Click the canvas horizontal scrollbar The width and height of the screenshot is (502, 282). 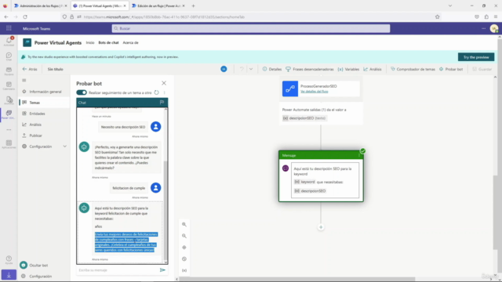(296, 279)
